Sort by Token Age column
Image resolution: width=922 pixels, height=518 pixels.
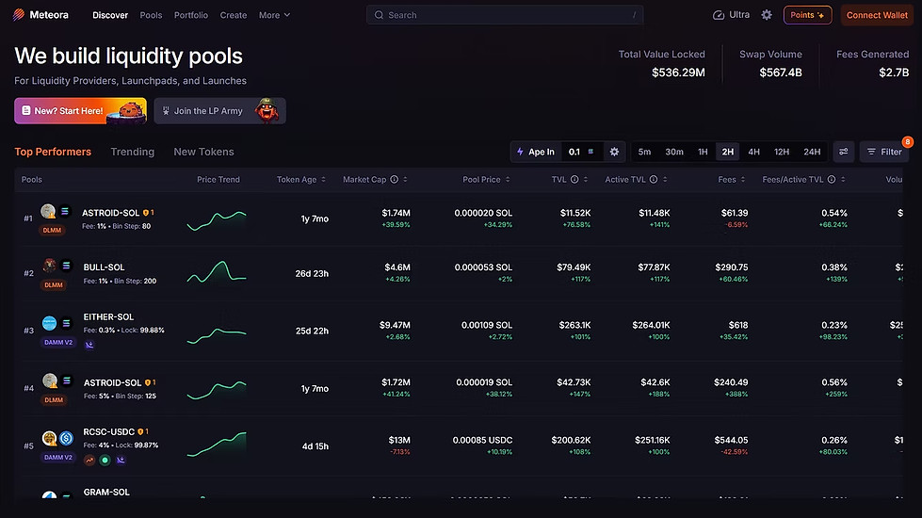(301, 179)
